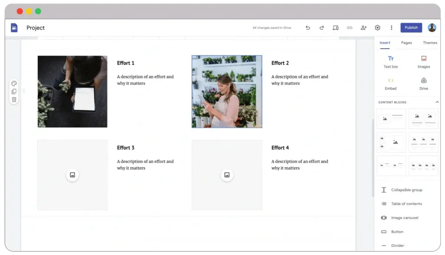Click the section background palette icon
The image size is (445, 255).
pyautogui.click(x=14, y=83)
